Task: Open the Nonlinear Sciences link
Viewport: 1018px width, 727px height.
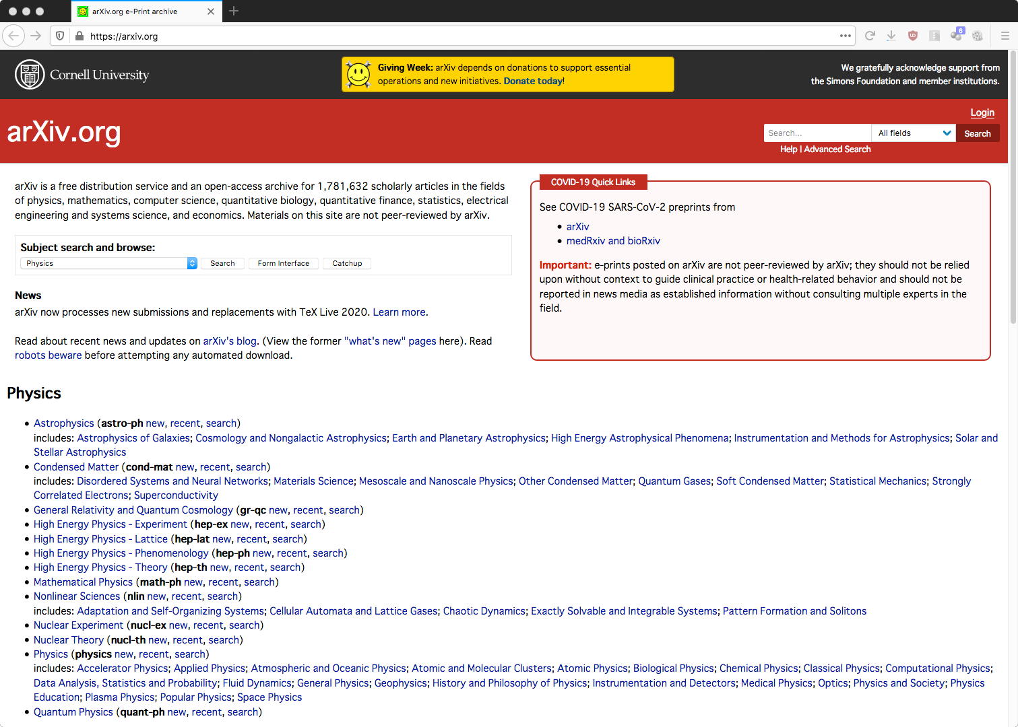Action: coord(77,596)
